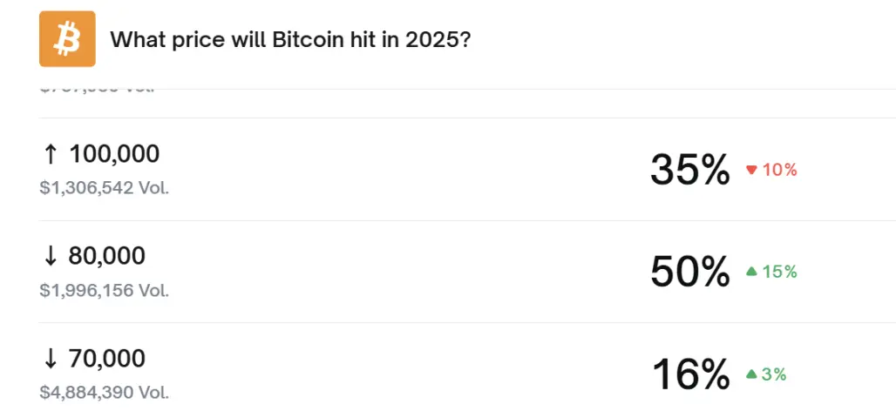Click the 35% probability value
This screenshot has width=896, height=411.
pyautogui.click(x=689, y=170)
